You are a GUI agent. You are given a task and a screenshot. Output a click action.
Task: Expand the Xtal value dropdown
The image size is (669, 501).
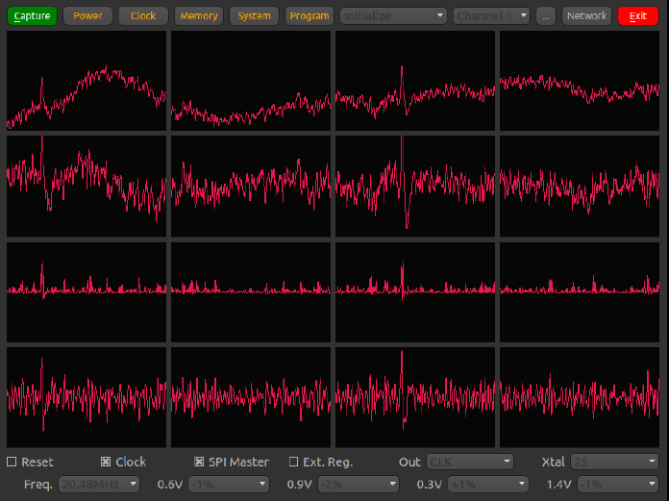613,463
